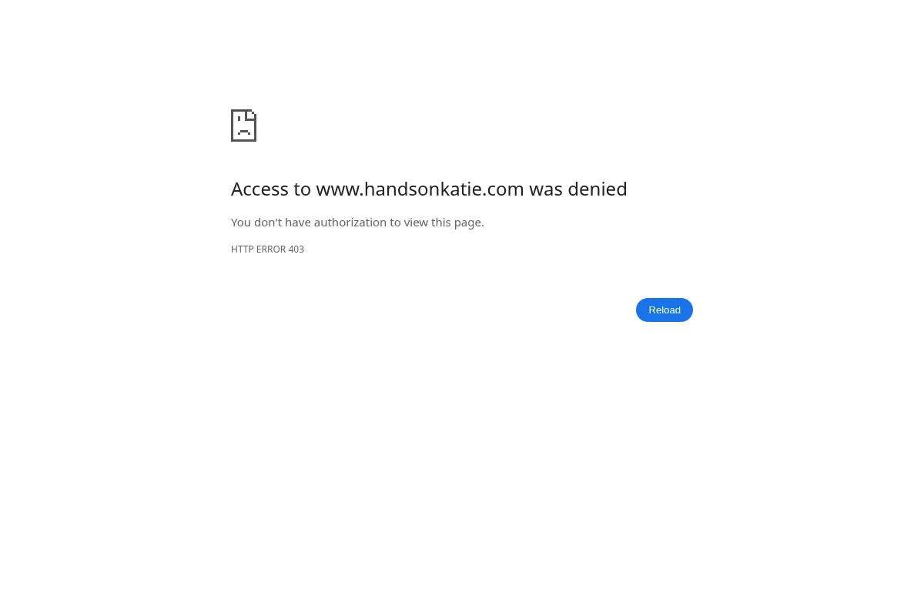The height and width of the screenshot is (616, 924).
Task: Click the www.handsonkatie.com domain in heading
Action: (x=420, y=189)
